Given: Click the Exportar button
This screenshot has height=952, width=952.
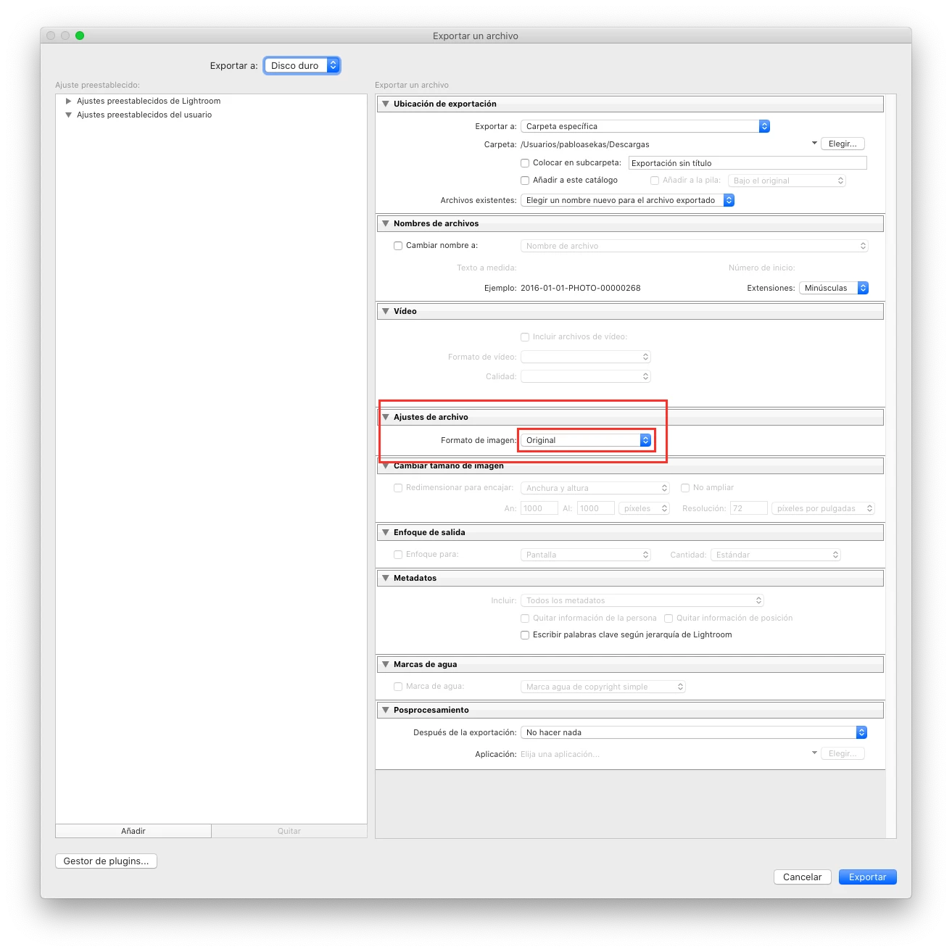Looking at the screenshot, I should point(868,877).
